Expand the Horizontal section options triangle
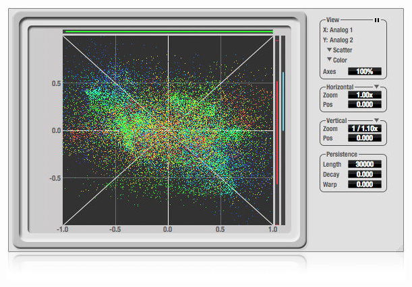This screenshot has width=412, height=287. (376, 87)
